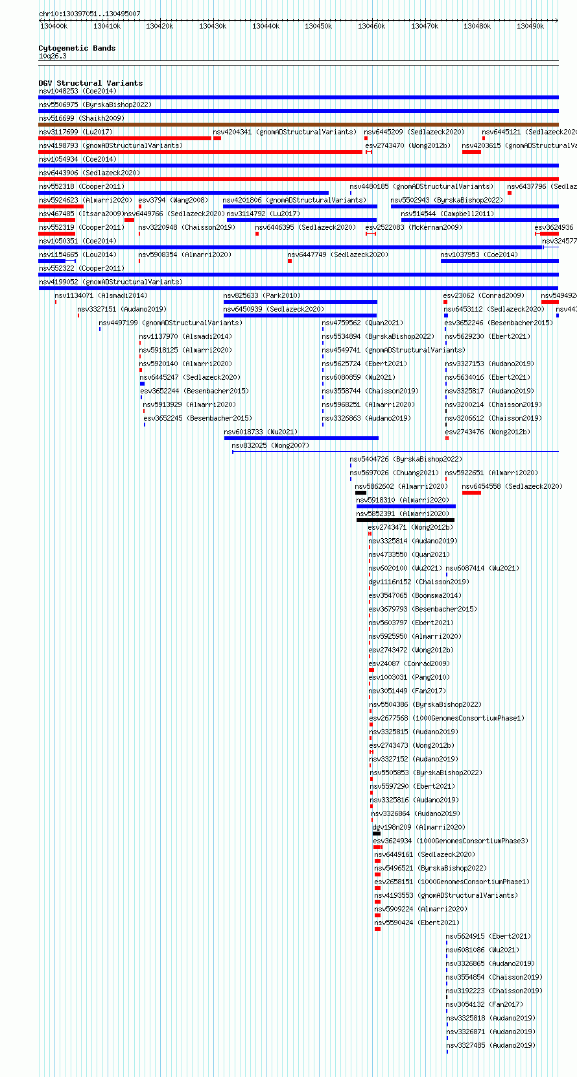Open dgv198n209 (Almarri2020) variant
This screenshot has width=577, height=1077.
419,827
